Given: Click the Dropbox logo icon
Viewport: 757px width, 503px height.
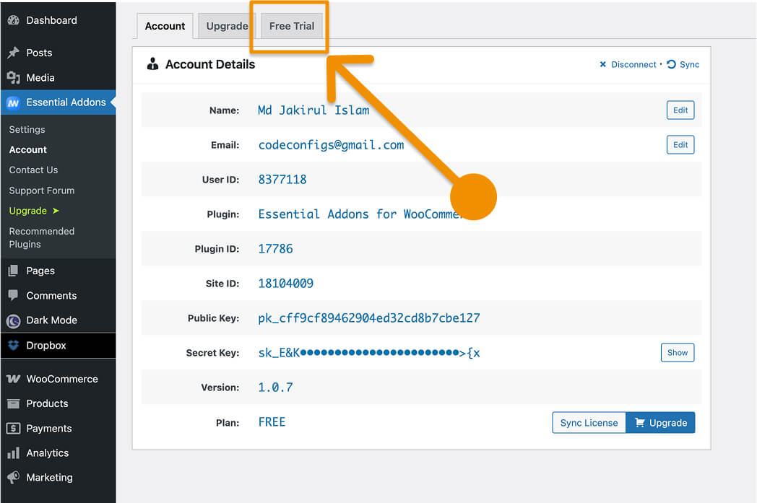Looking at the screenshot, I should pyautogui.click(x=14, y=345).
